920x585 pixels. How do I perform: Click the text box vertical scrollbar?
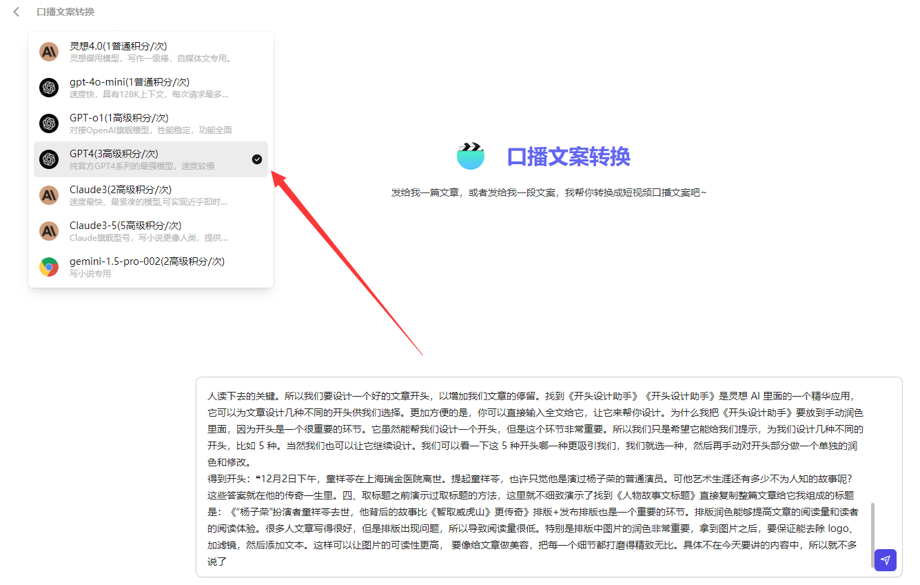pyautogui.click(x=872, y=536)
